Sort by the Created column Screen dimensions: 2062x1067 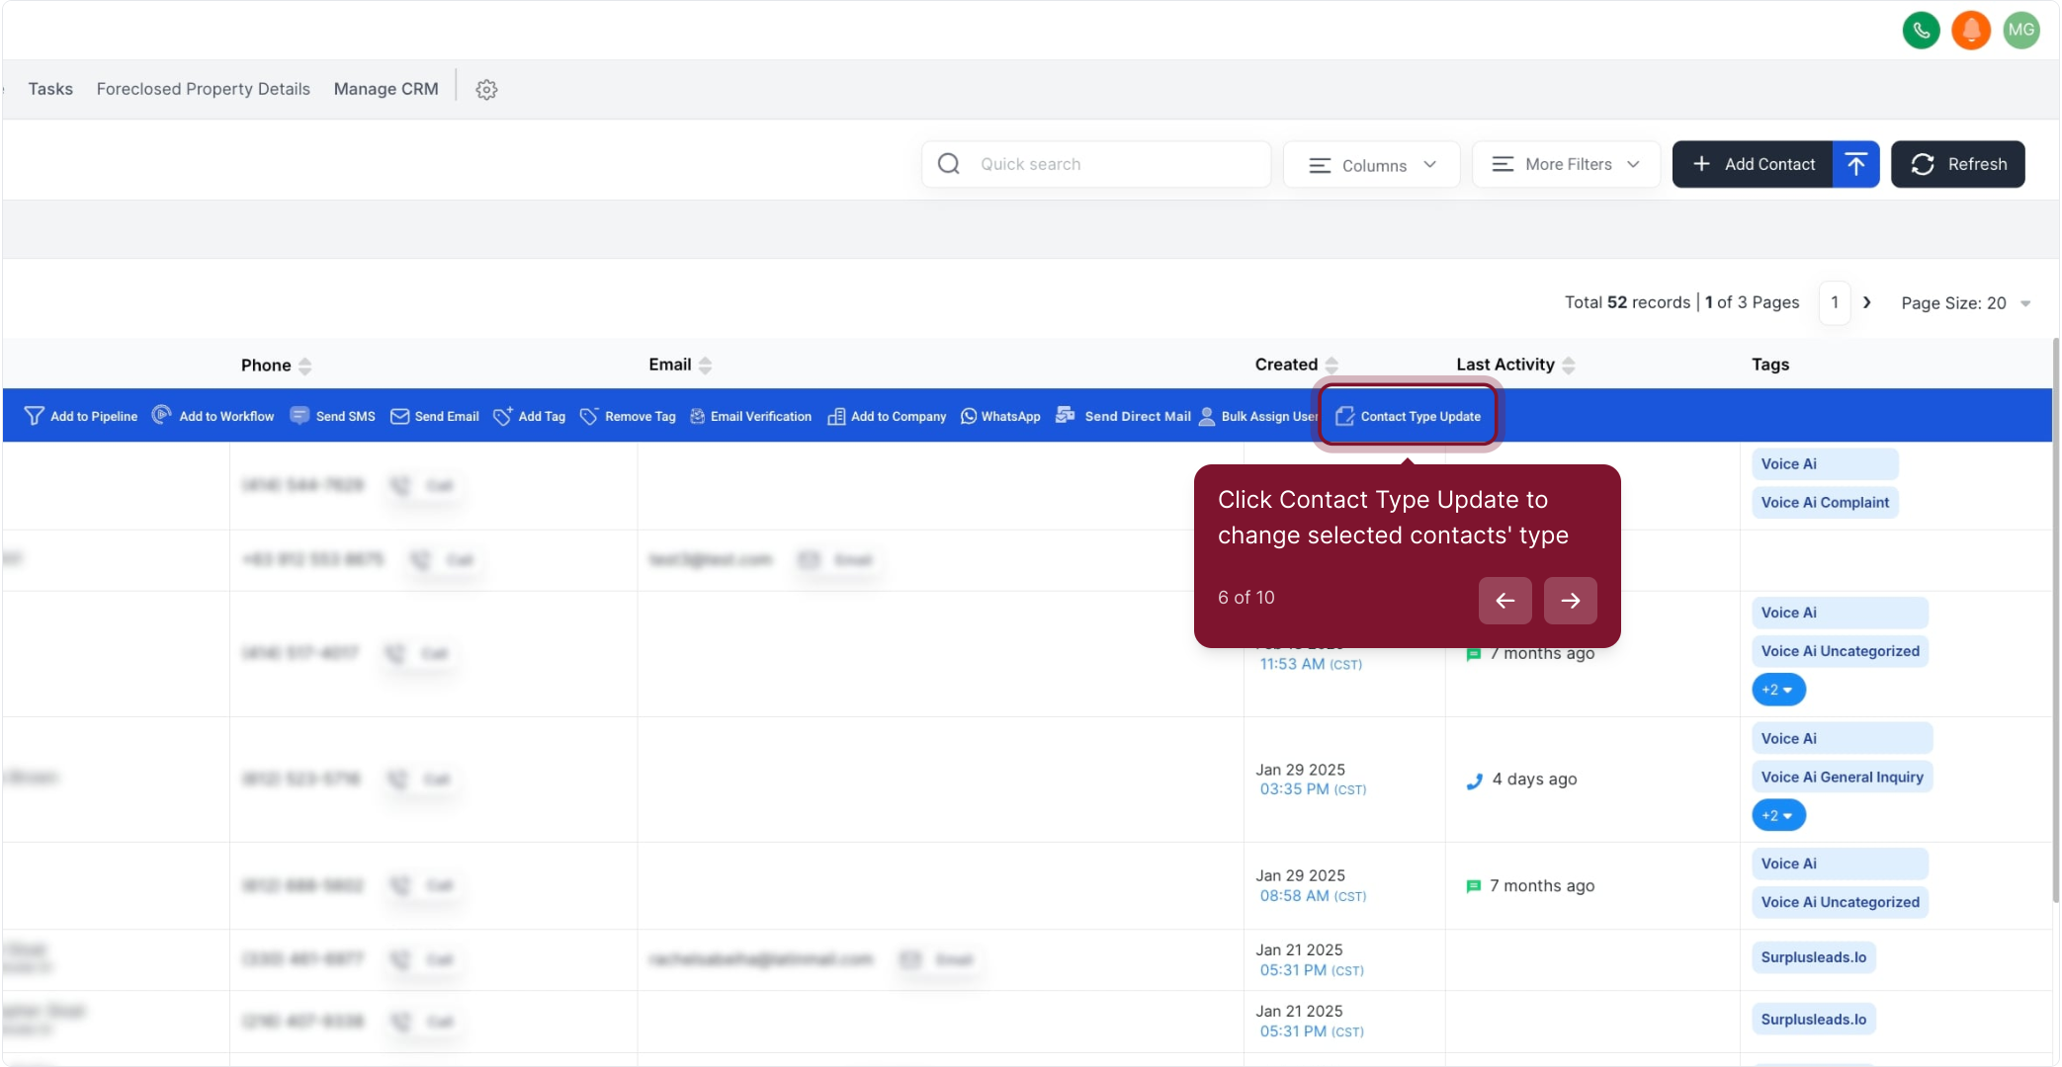pyautogui.click(x=1332, y=365)
